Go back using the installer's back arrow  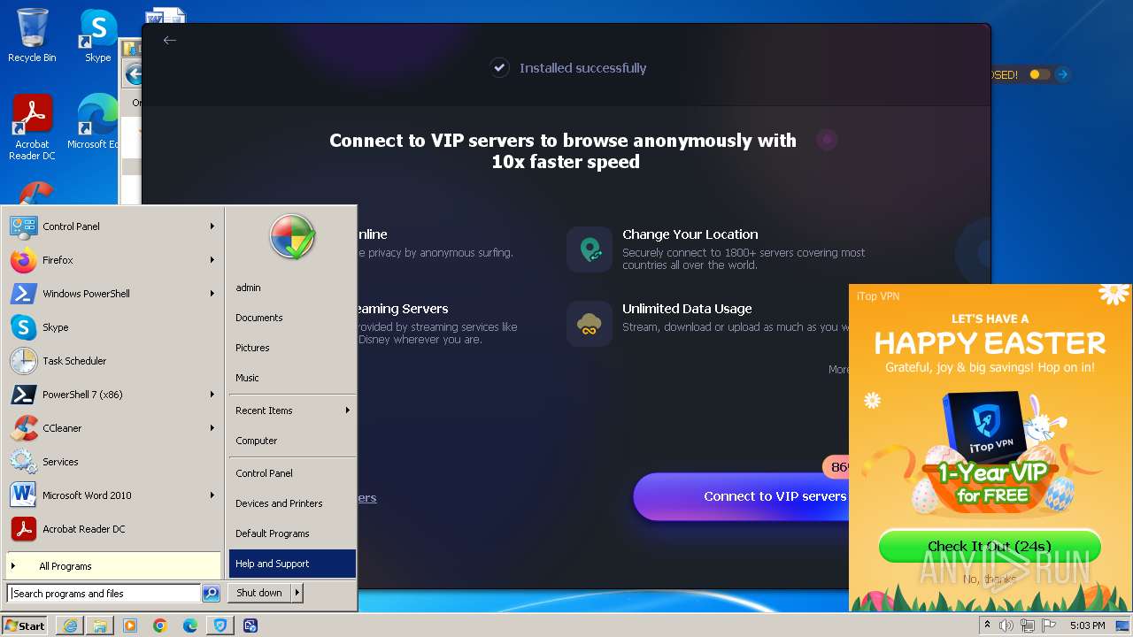click(x=170, y=40)
